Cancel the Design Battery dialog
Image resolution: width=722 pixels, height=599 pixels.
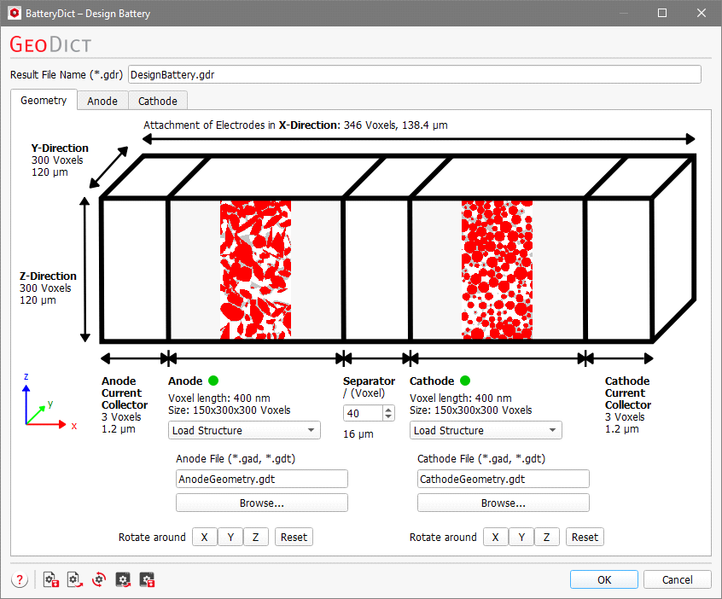pos(677,579)
